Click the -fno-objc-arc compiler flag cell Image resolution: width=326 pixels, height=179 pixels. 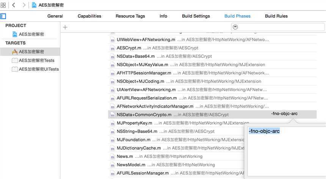[284, 114]
